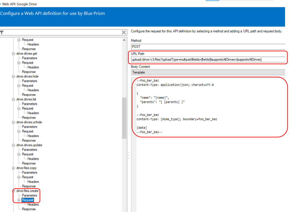Click into the URL Path field
This screenshot has width=301, height=212.
click(x=208, y=60)
